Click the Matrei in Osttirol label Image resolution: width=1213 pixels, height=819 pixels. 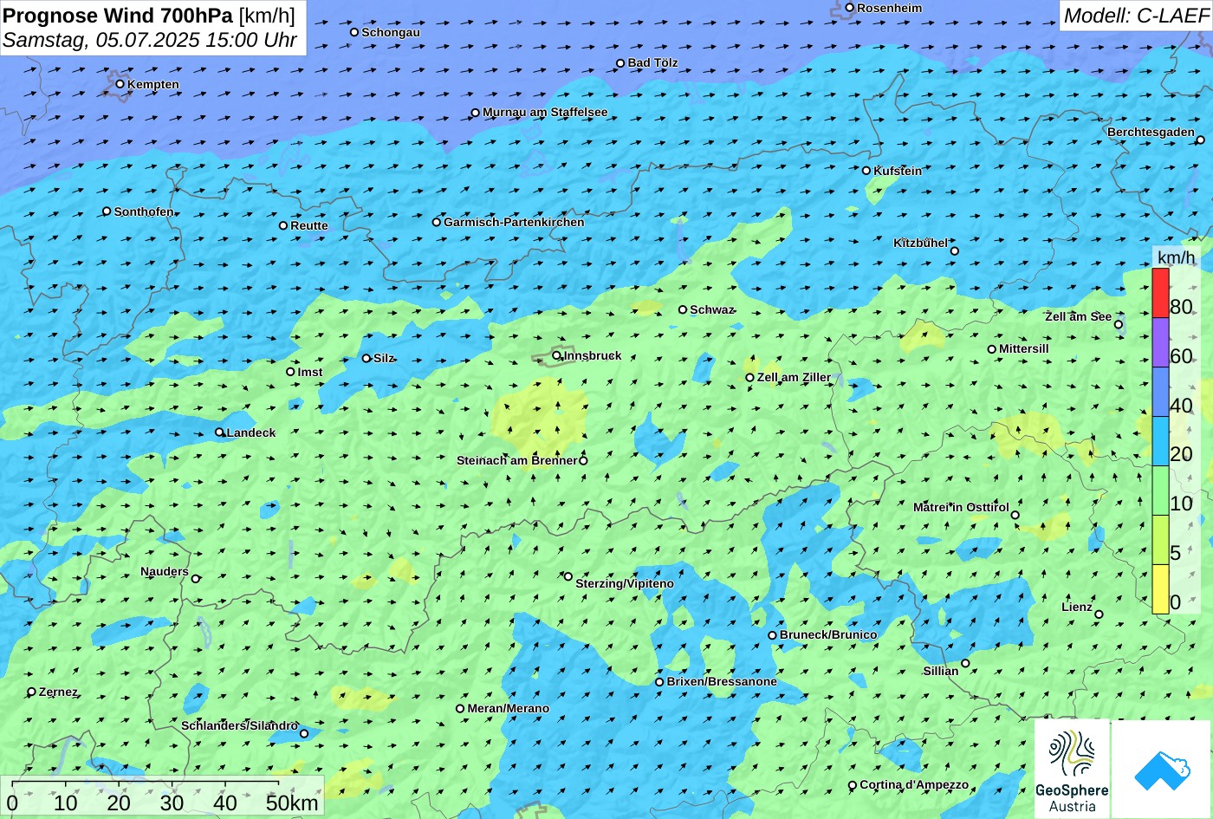click(x=961, y=507)
